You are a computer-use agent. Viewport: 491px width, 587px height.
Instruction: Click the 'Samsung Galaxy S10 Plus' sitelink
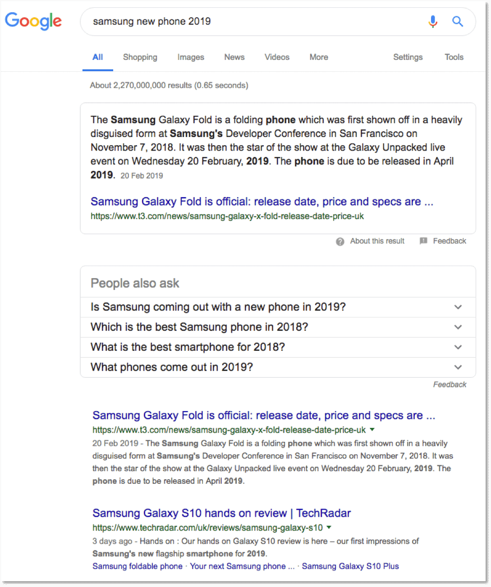point(350,566)
